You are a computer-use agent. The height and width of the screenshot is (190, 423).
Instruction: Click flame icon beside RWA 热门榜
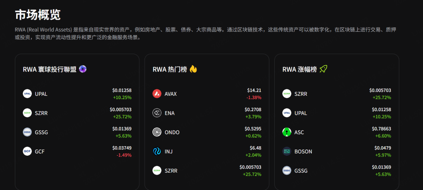pyautogui.click(x=193, y=69)
